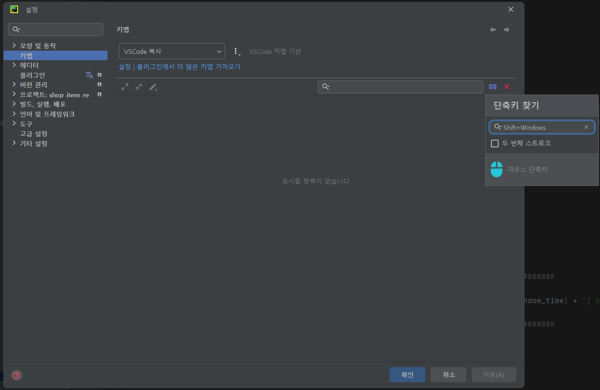Open keymap scheme actions (three dots) menu

(236, 52)
